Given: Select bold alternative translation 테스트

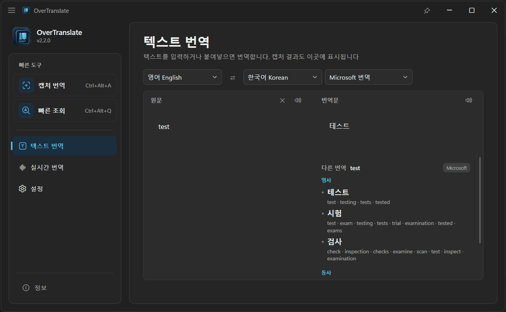Looking at the screenshot, I should [x=338, y=192].
